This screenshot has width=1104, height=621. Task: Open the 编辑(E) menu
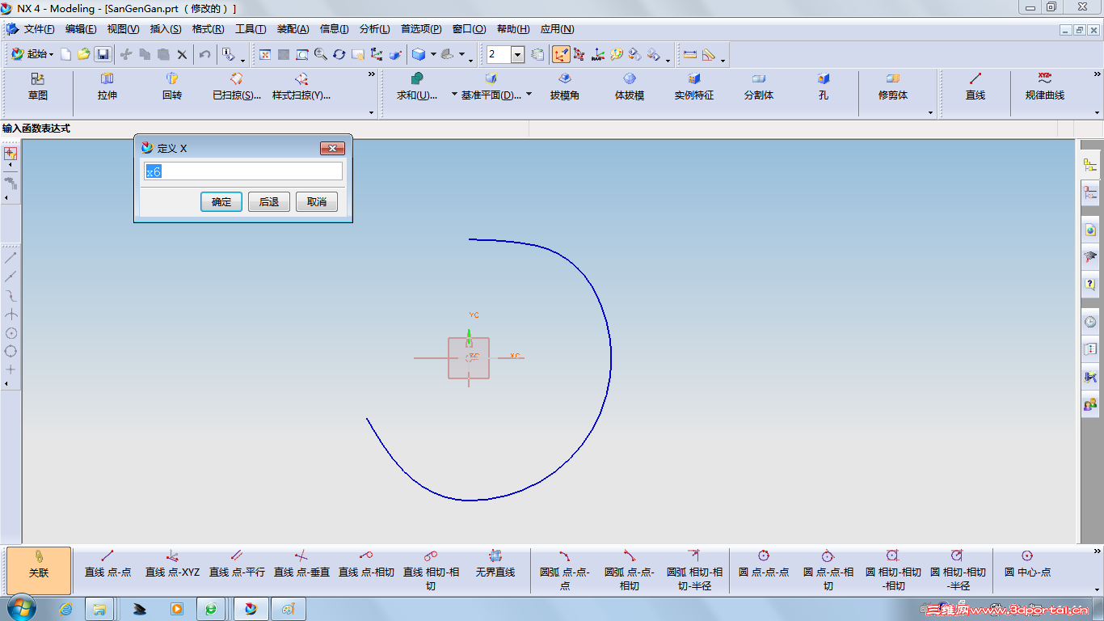(81, 29)
